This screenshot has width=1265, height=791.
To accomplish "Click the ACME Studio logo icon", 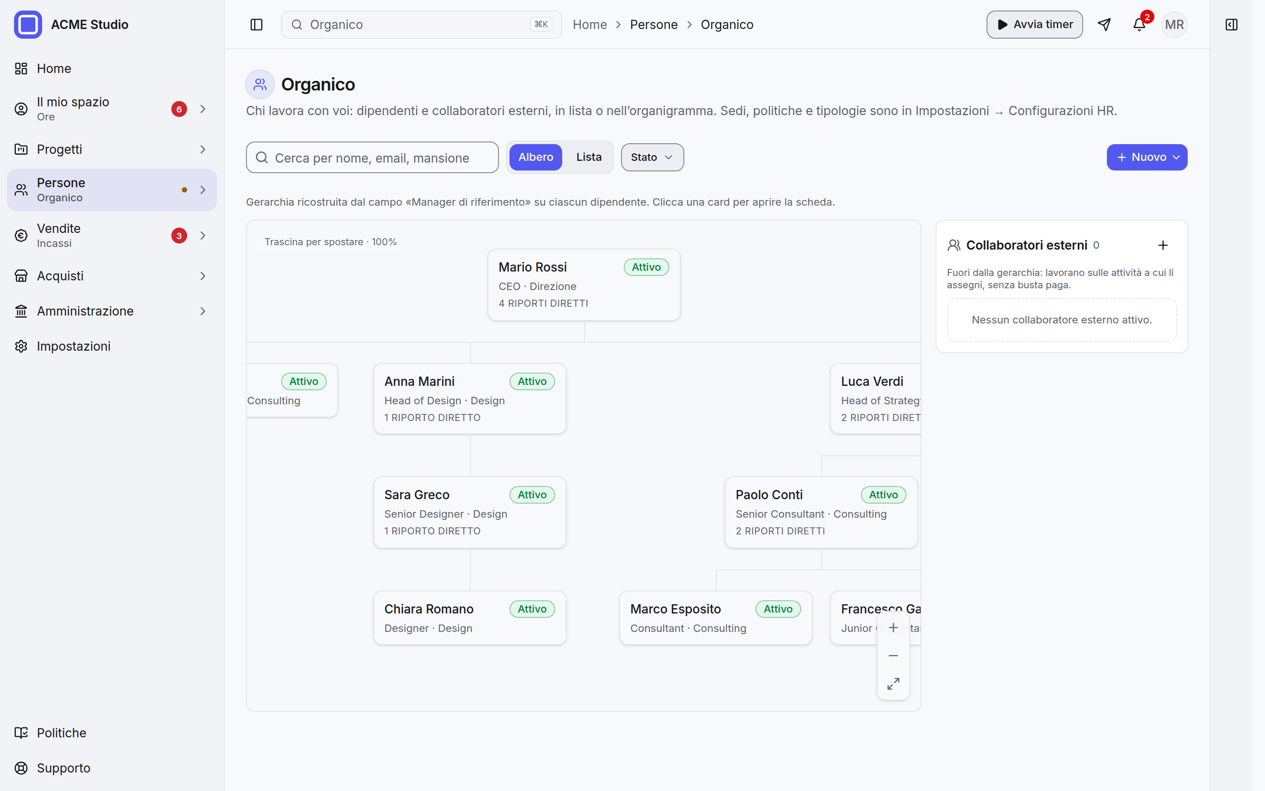I will (28, 25).
